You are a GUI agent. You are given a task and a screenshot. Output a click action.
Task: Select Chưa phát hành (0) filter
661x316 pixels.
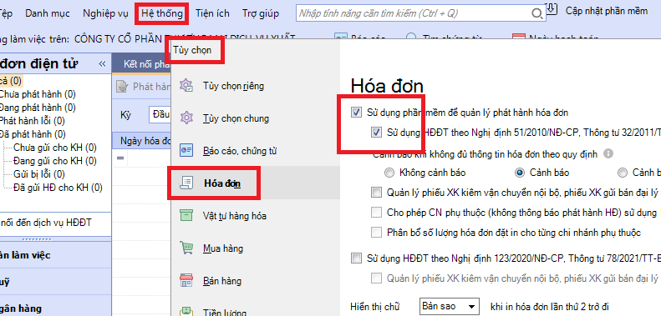pos(37,94)
